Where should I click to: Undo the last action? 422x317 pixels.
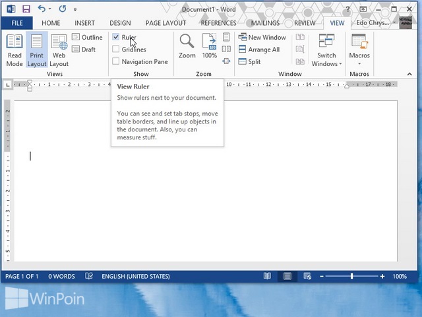42,9
